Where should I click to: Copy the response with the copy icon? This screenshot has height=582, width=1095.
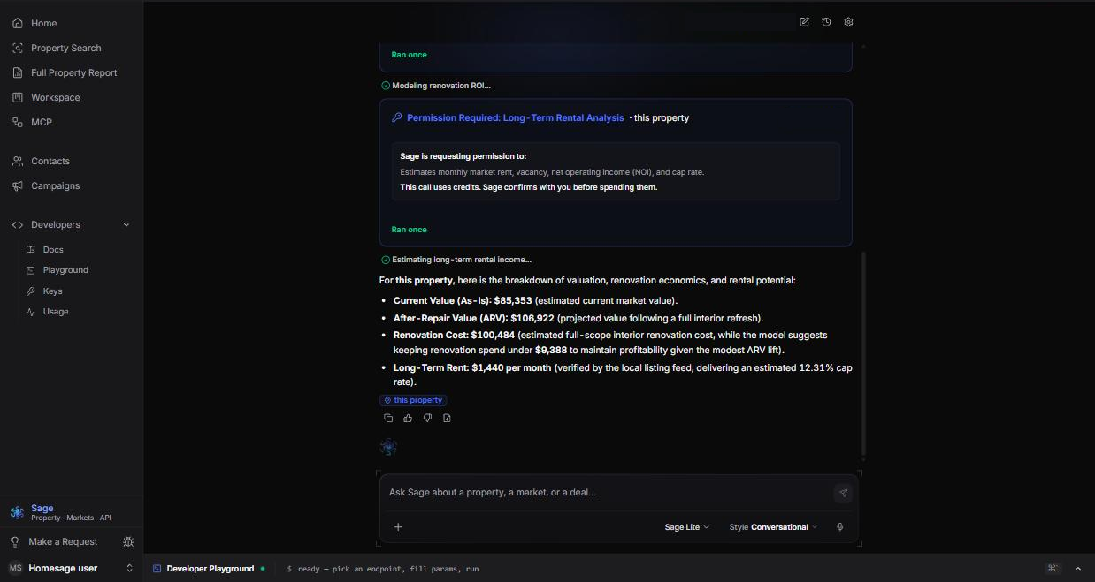pyautogui.click(x=388, y=418)
